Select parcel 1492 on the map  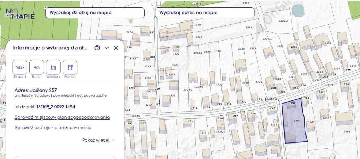pyautogui.click(x=325, y=118)
